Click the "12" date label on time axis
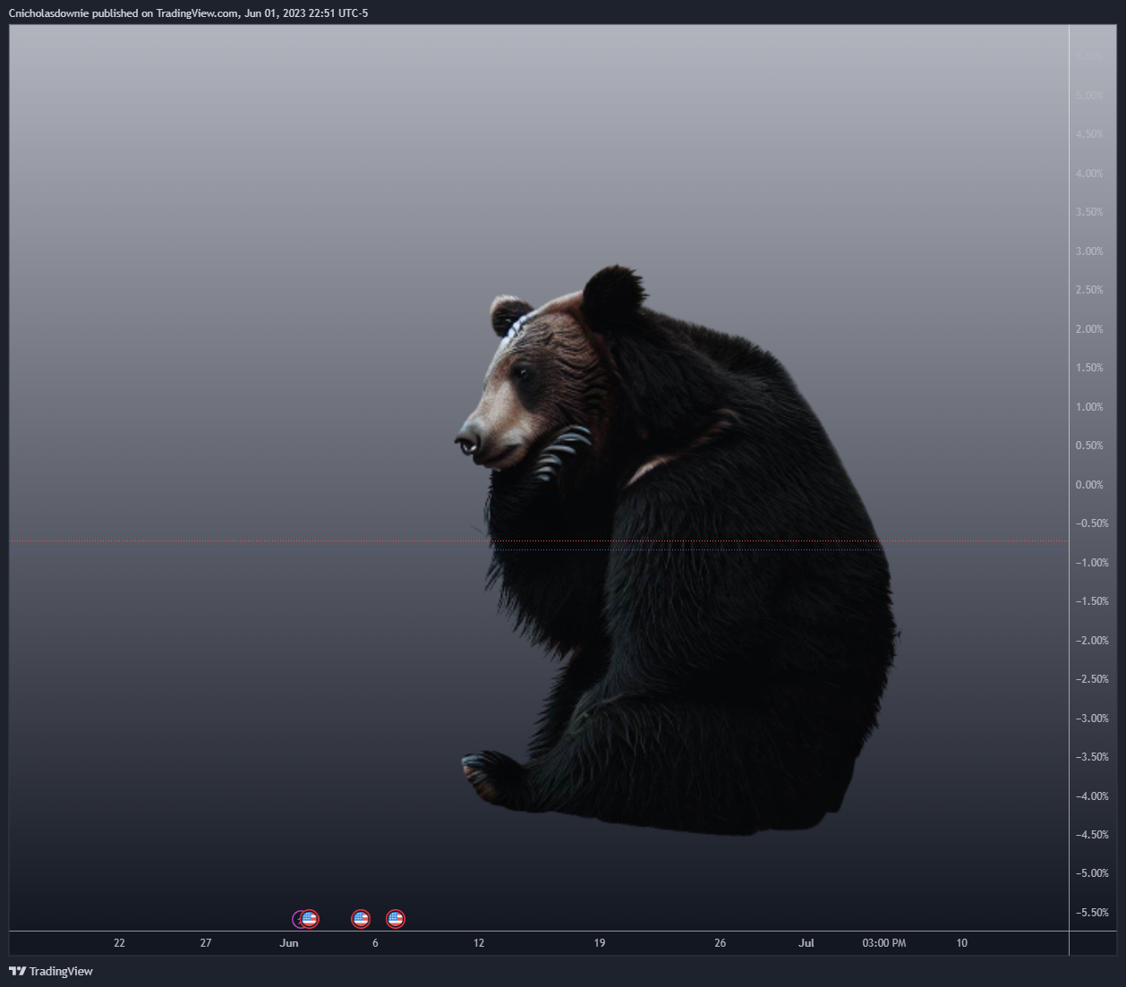 coord(479,943)
